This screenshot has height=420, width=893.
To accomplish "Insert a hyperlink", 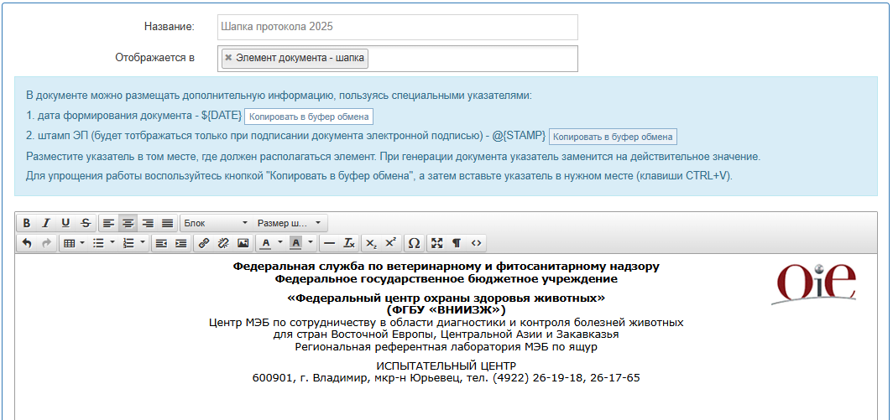I will (203, 243).
